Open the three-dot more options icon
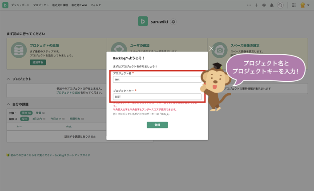 click(249, 5)
